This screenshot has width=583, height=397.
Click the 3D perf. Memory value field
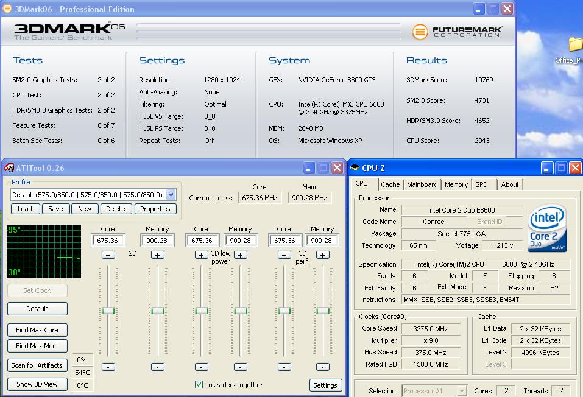322,241
